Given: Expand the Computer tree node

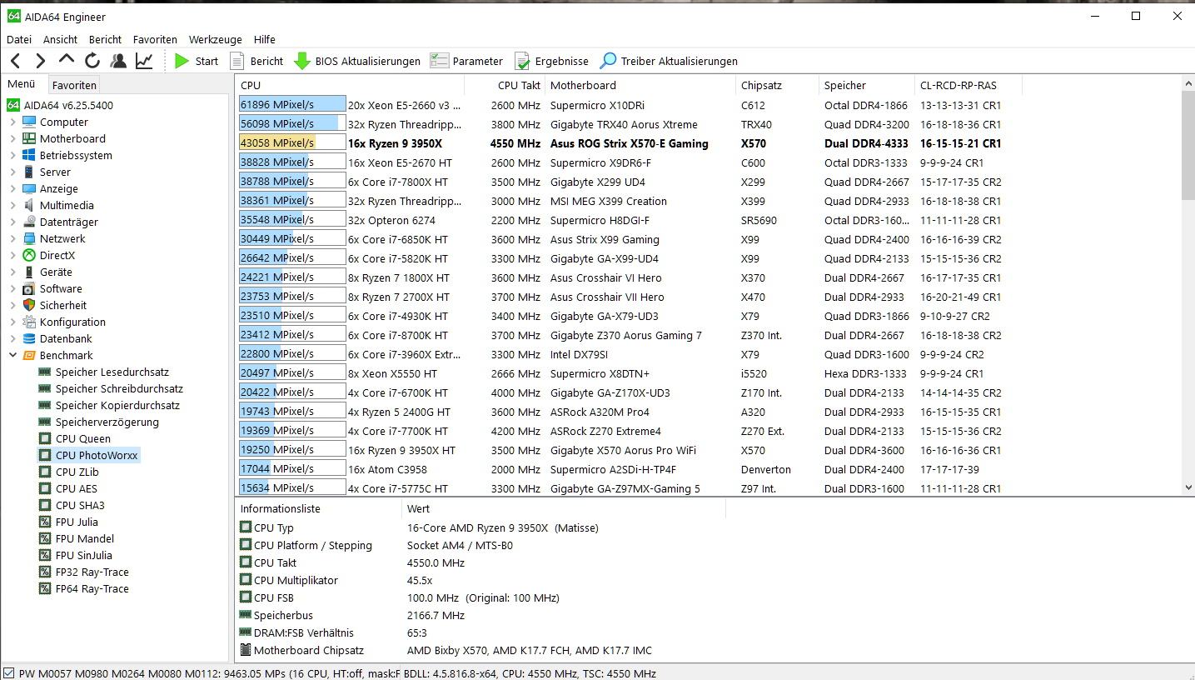Looking at the screenshot, I should (x=12, y=122).
